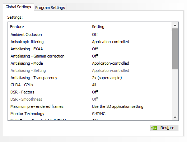This screenshot has width=187, height=142.
Task: Select the Global Settings tab
Action: click(18, 7)
